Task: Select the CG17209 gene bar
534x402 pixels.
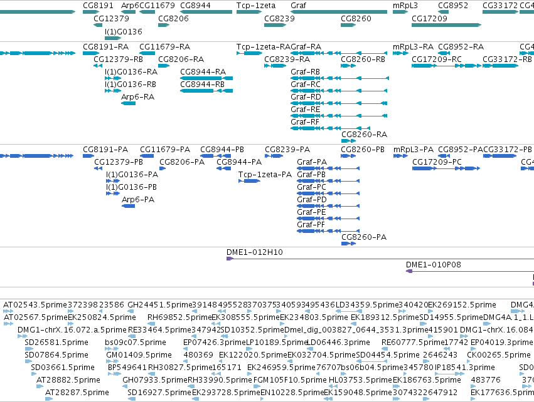Action: (447, 25)
